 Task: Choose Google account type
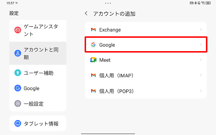pos(146,45)
